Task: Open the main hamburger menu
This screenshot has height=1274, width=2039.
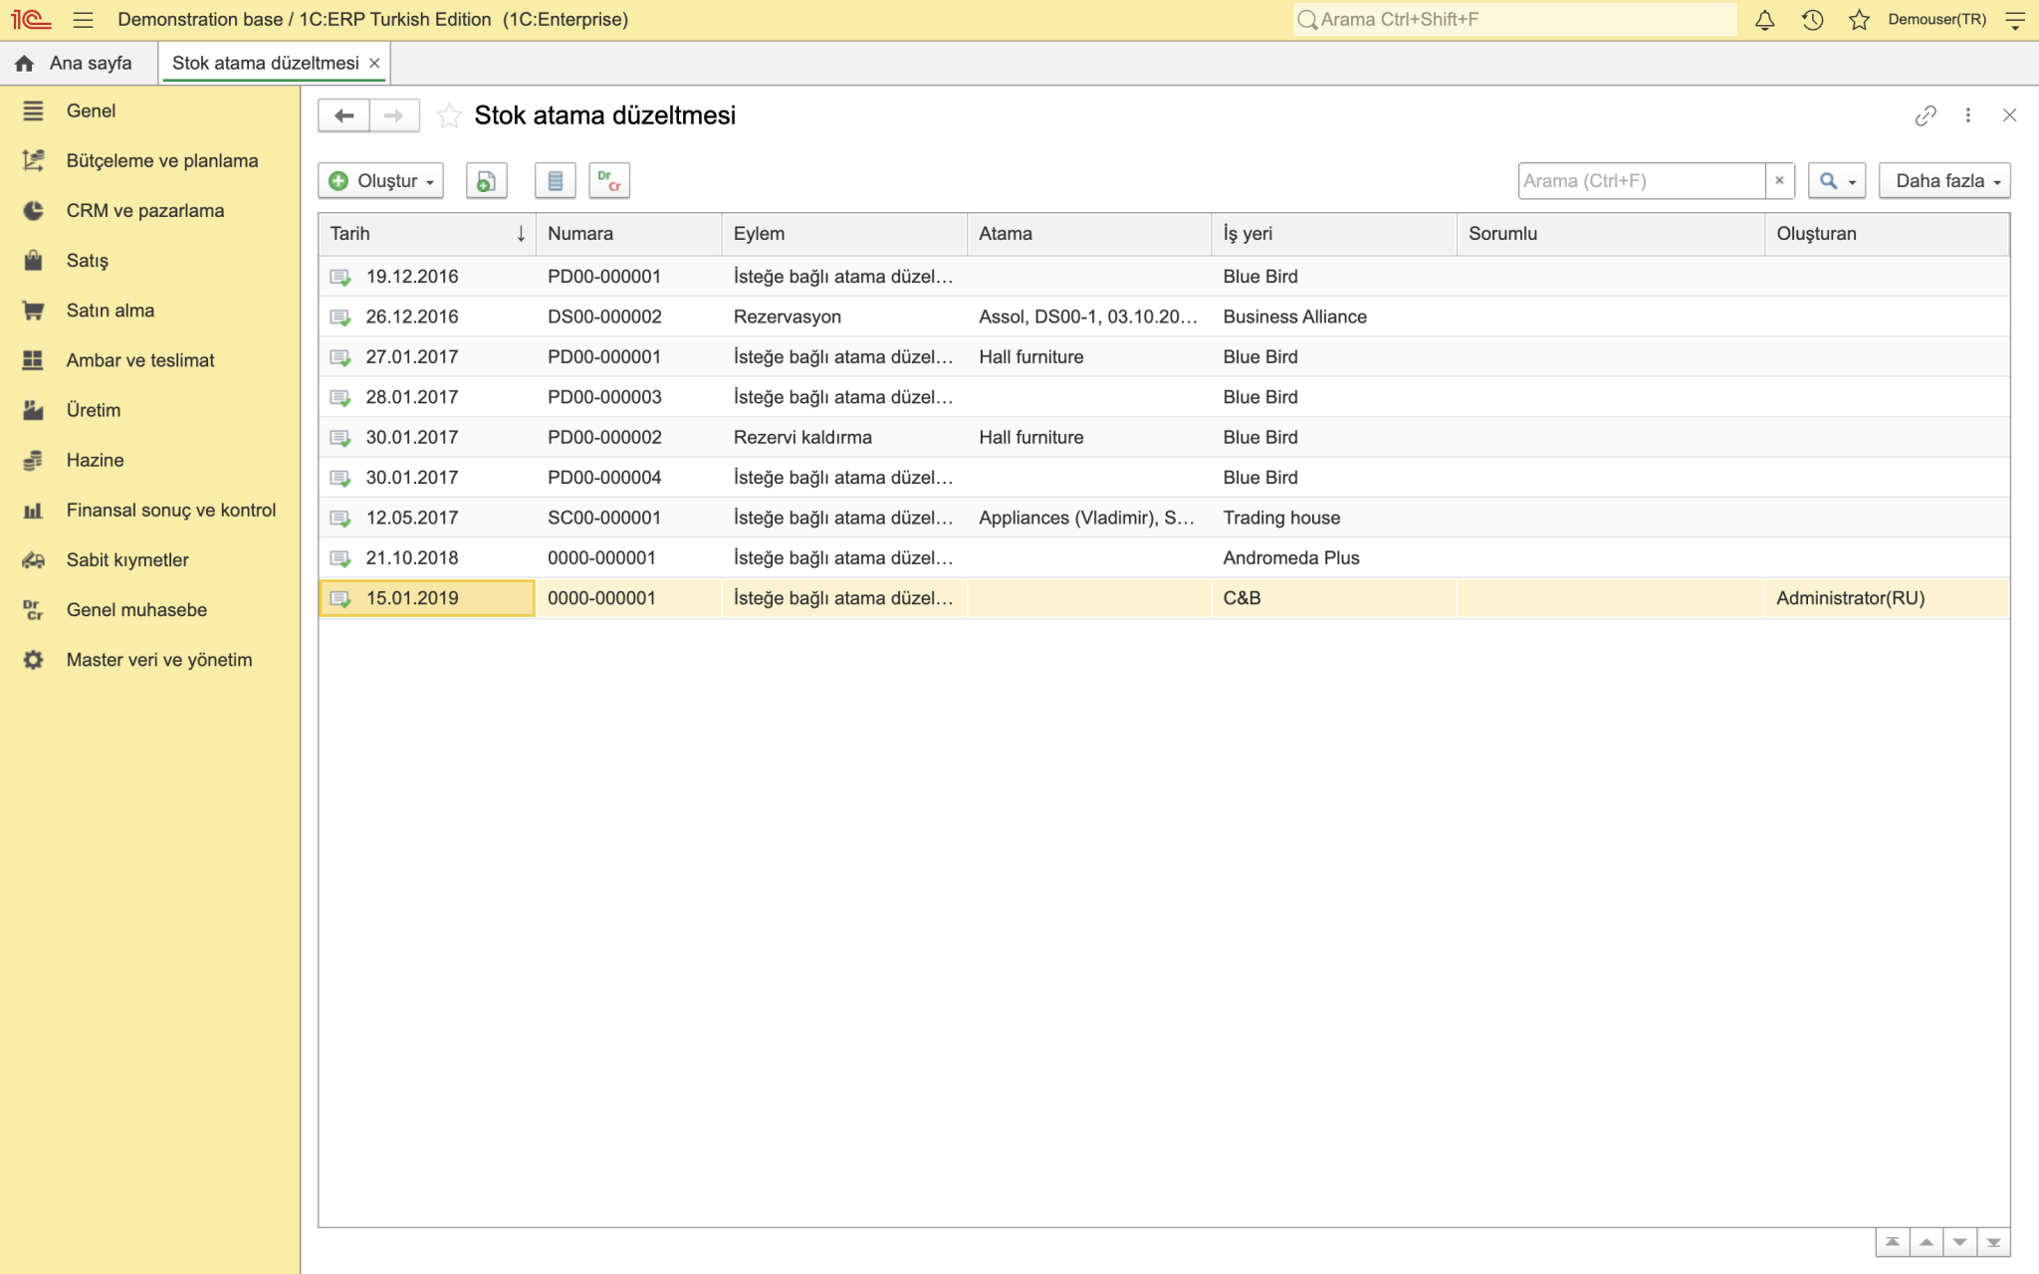Action: (83, 20)
